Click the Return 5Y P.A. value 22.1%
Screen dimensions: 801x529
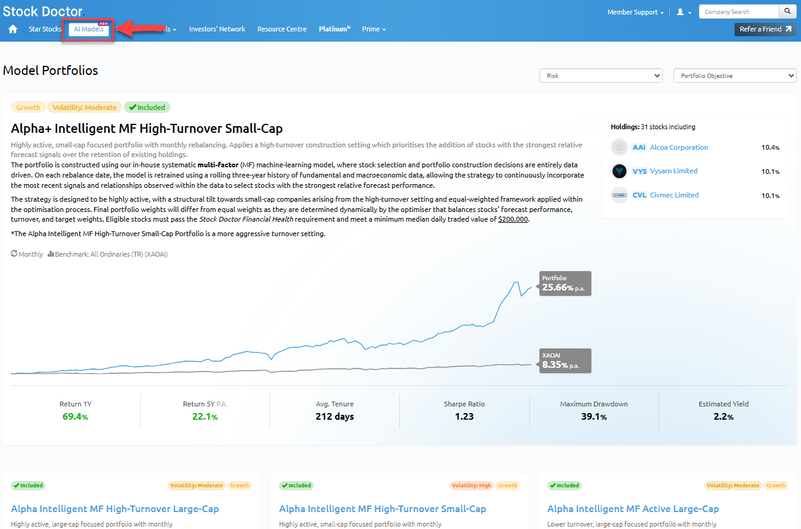click(205, 417)
